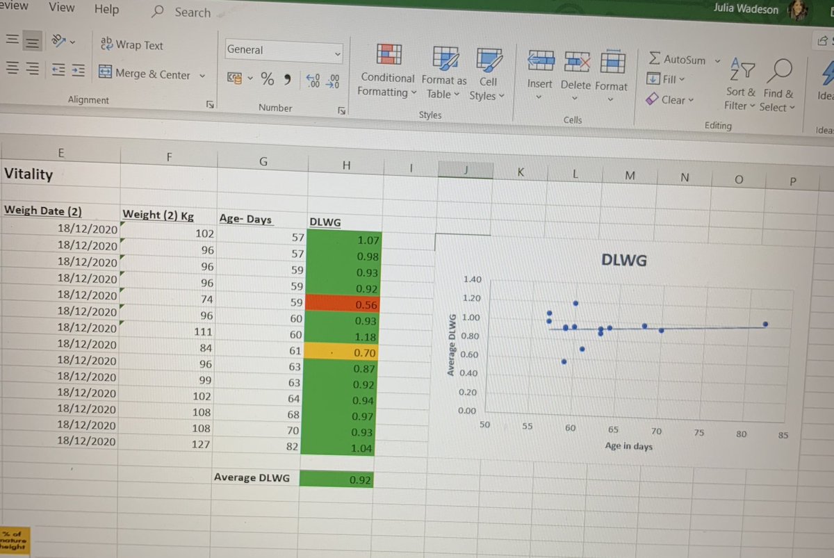
Task: Click the Delete cells button
Action: click(575, 69)
